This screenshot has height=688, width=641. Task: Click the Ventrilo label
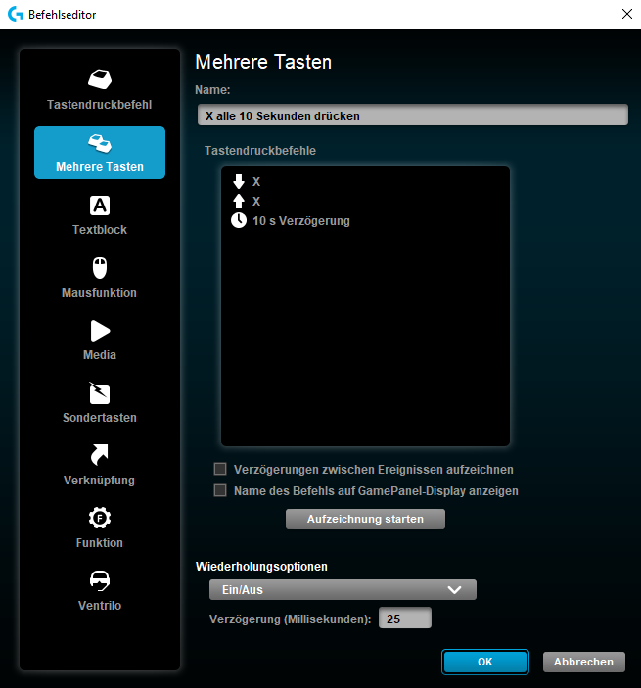tap(100, 606)
